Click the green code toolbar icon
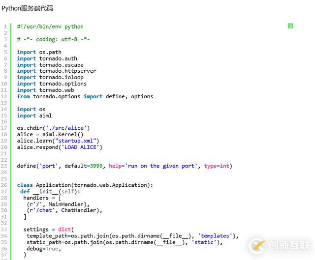Image resolution: width=315 pixels, height=260 pixels. (290, 26)
